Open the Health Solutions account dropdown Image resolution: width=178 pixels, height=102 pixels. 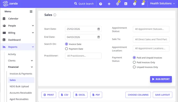pos(162,3)
